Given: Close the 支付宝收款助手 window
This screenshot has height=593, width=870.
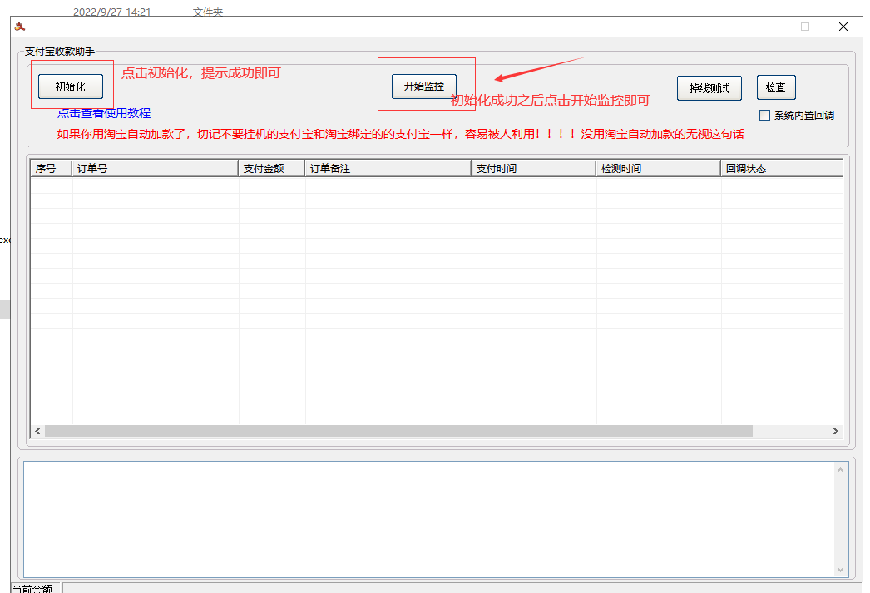Looking at the screenshot, I should [x=843, y=27].
